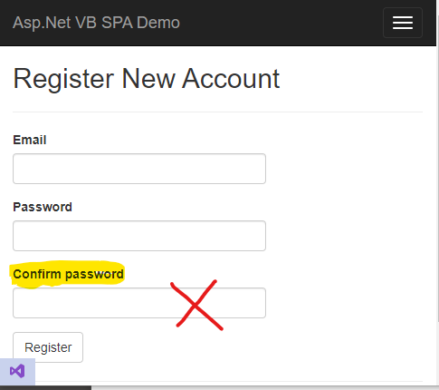Click the word Account in the heading

[231, 79]
